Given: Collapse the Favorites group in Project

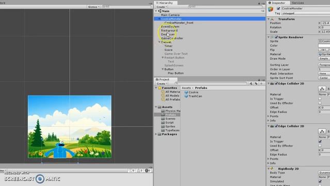Looking at the screenshot, I should 156,88.
